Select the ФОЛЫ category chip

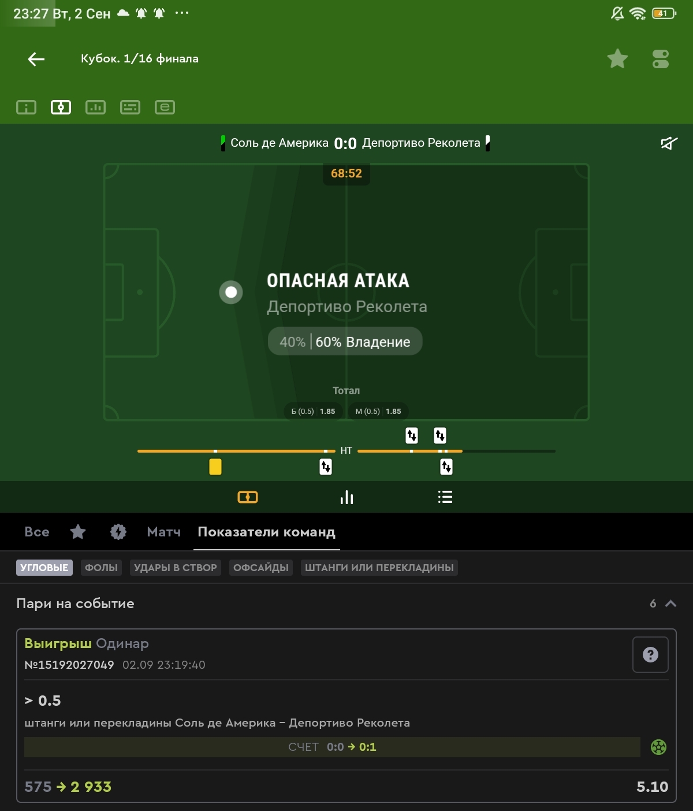click(x=101, y=568)
